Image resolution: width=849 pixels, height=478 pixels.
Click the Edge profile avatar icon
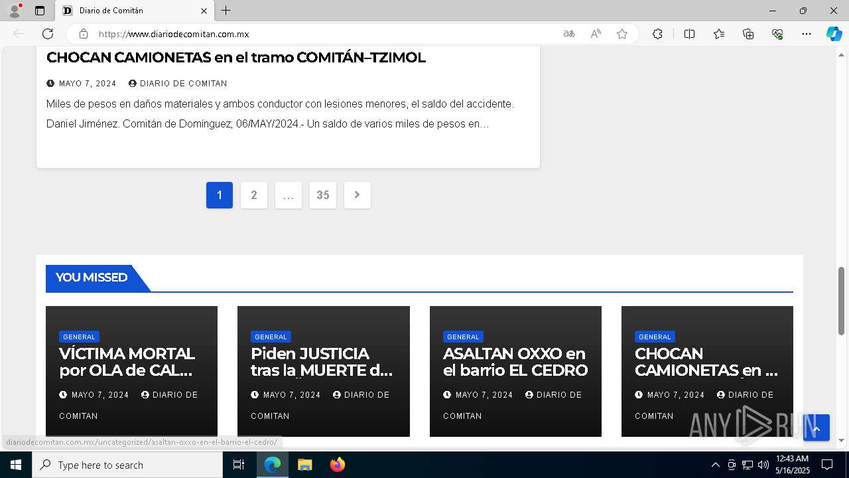[15, 11]
